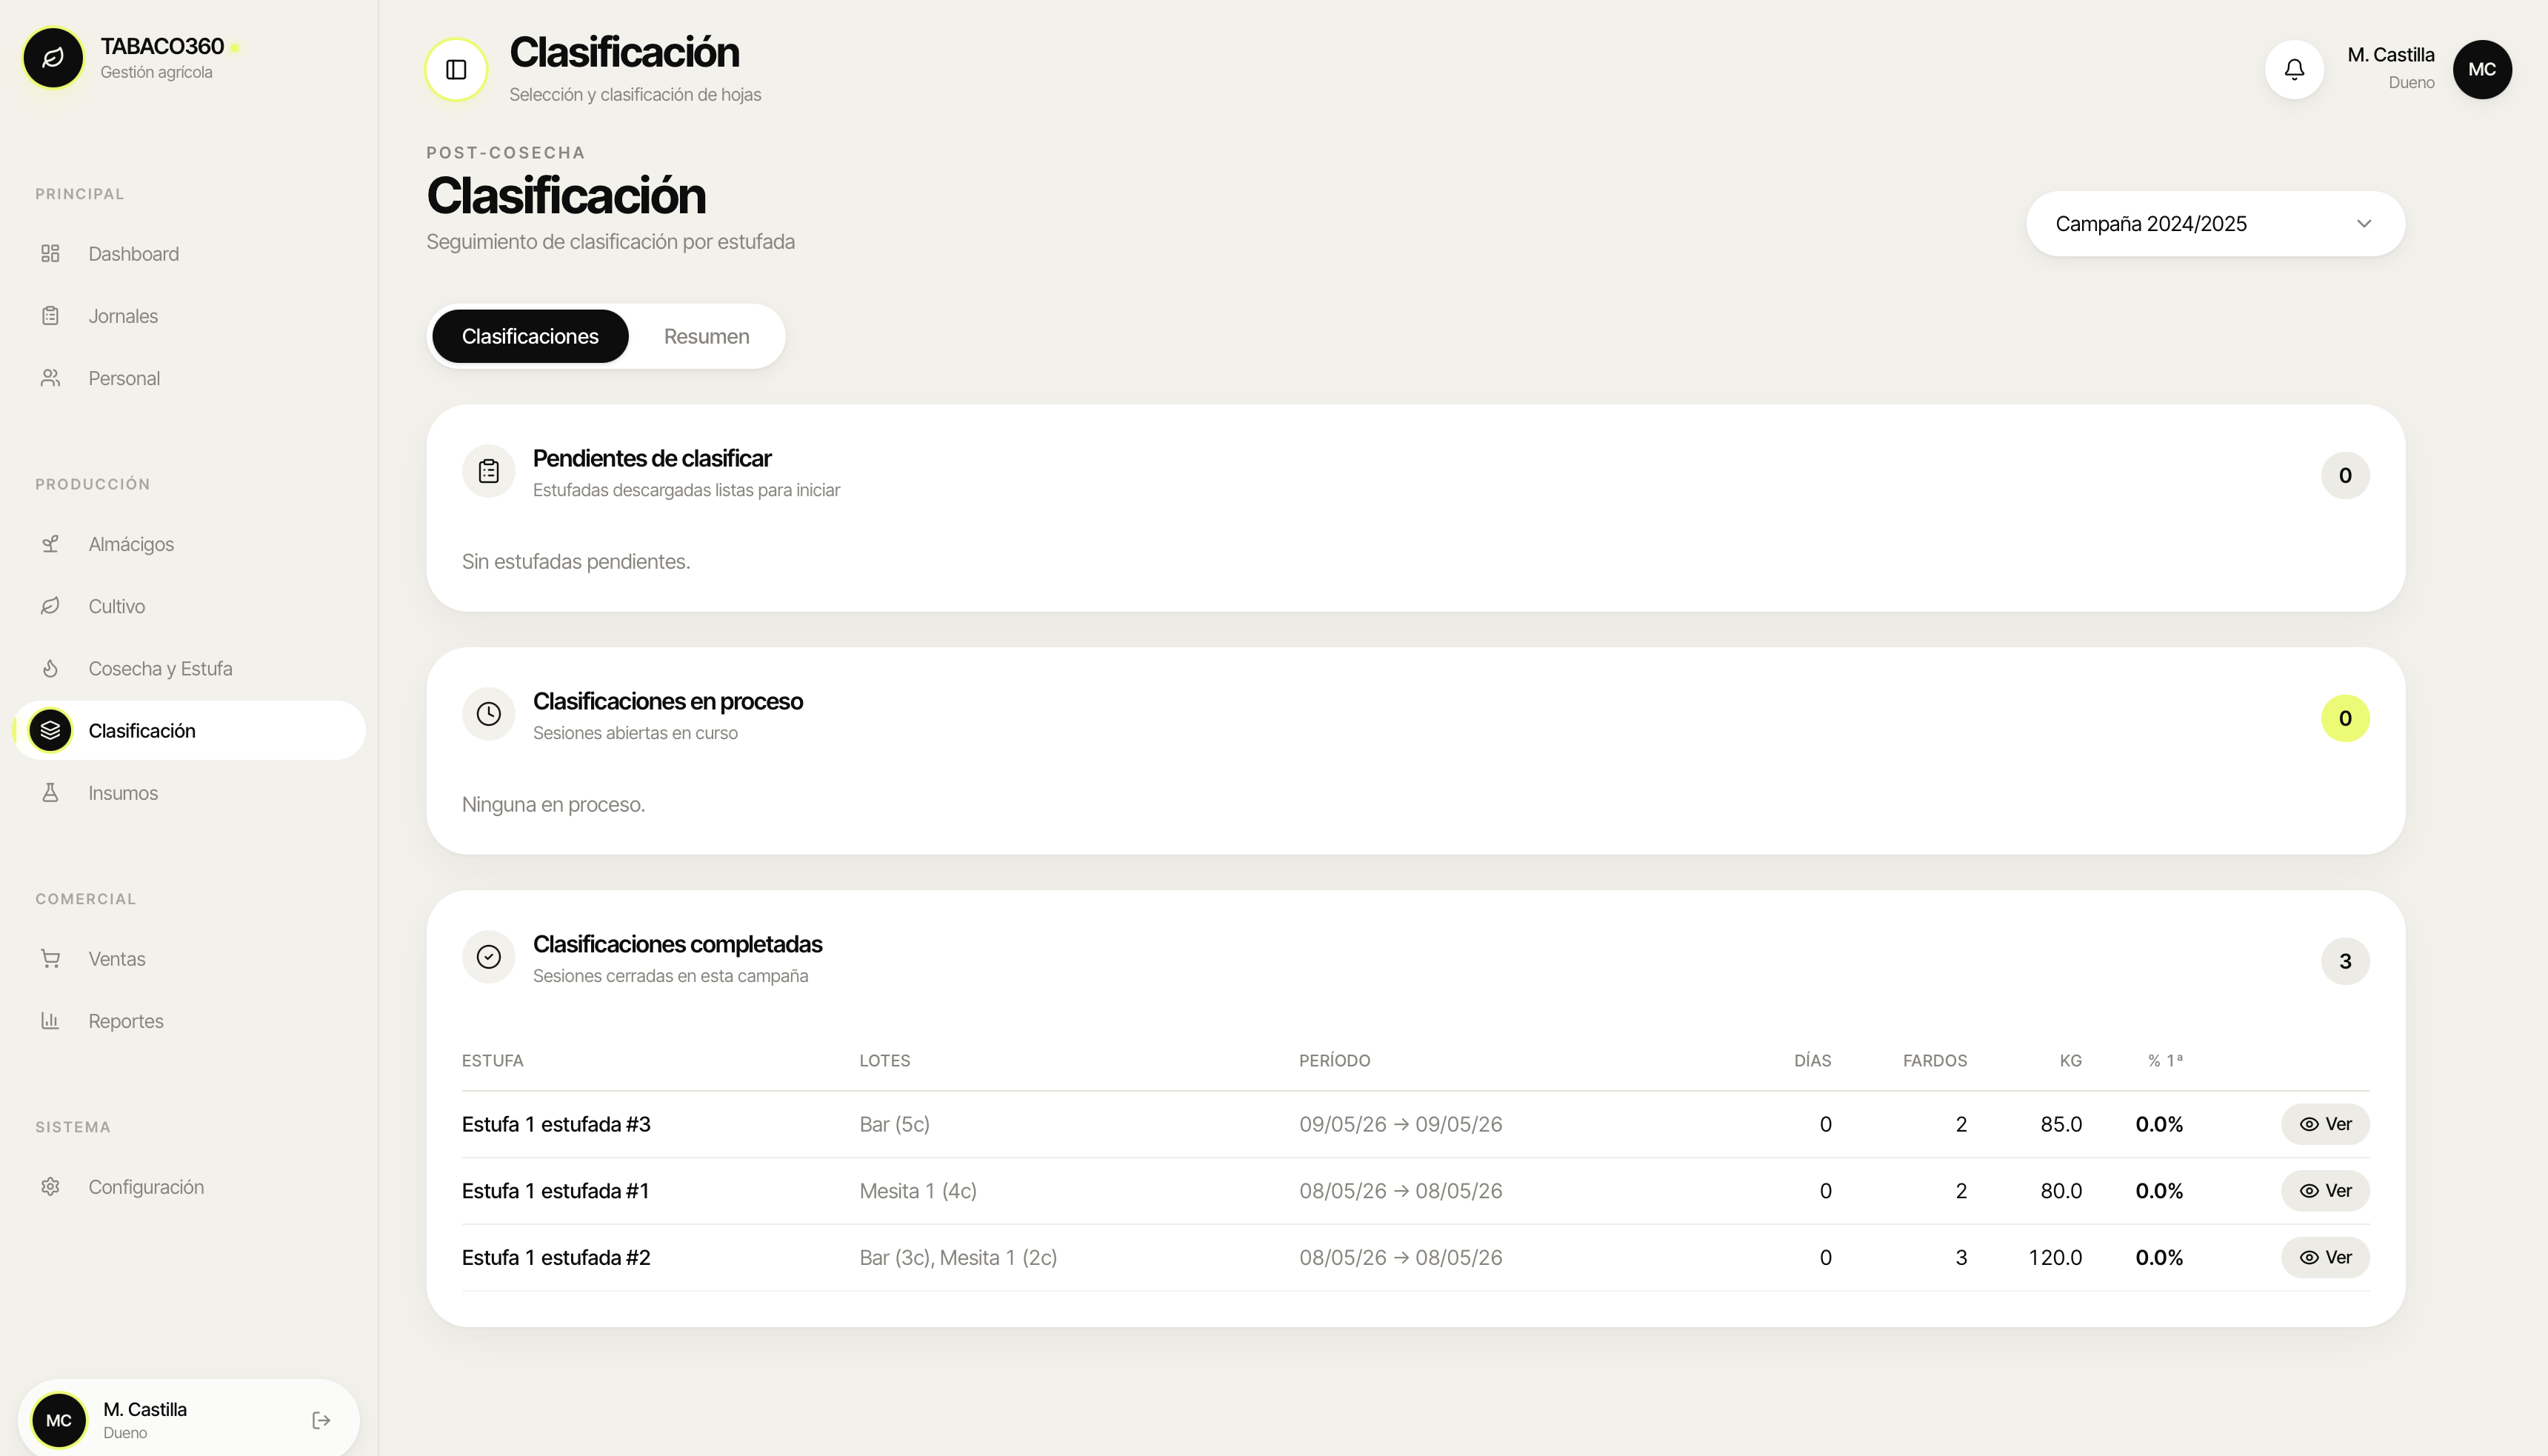Click the % 1ª column header

click(x=2165, y=1061)
